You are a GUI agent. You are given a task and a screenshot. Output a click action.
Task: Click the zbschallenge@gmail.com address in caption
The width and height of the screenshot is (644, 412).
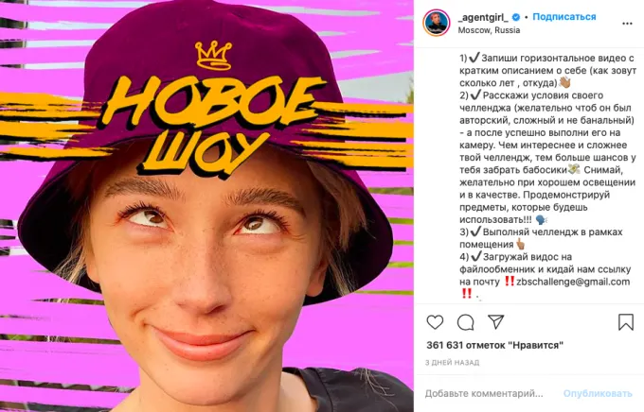(573, 282)
